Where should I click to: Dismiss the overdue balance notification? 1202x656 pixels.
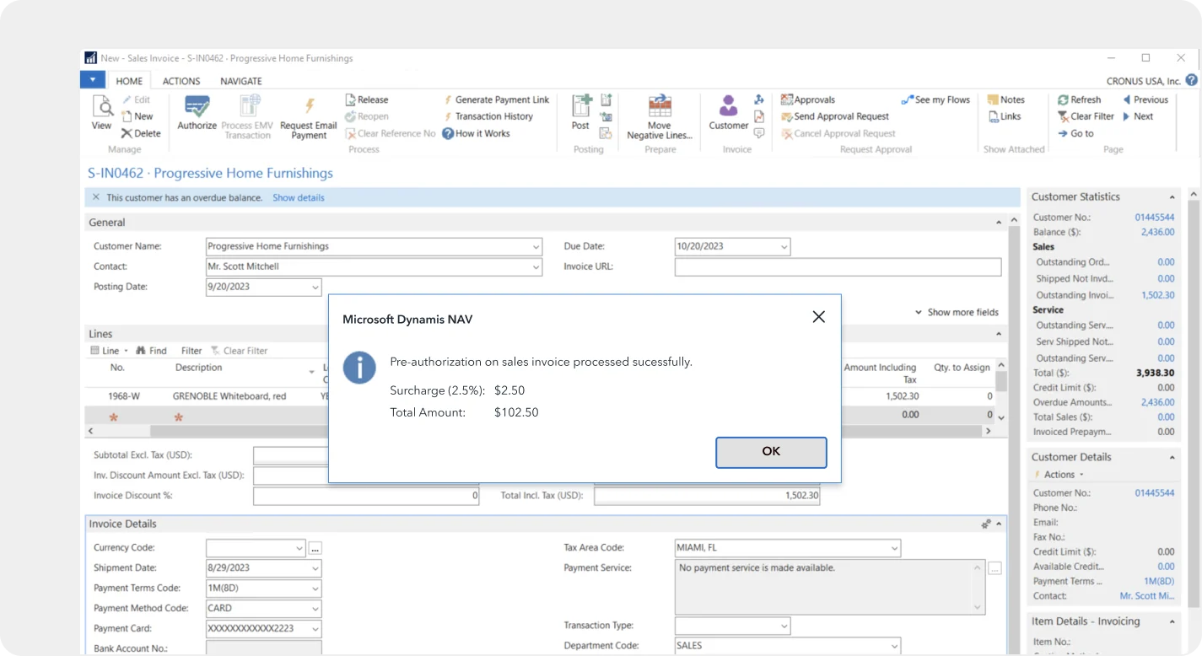click(x=95, y=197)
